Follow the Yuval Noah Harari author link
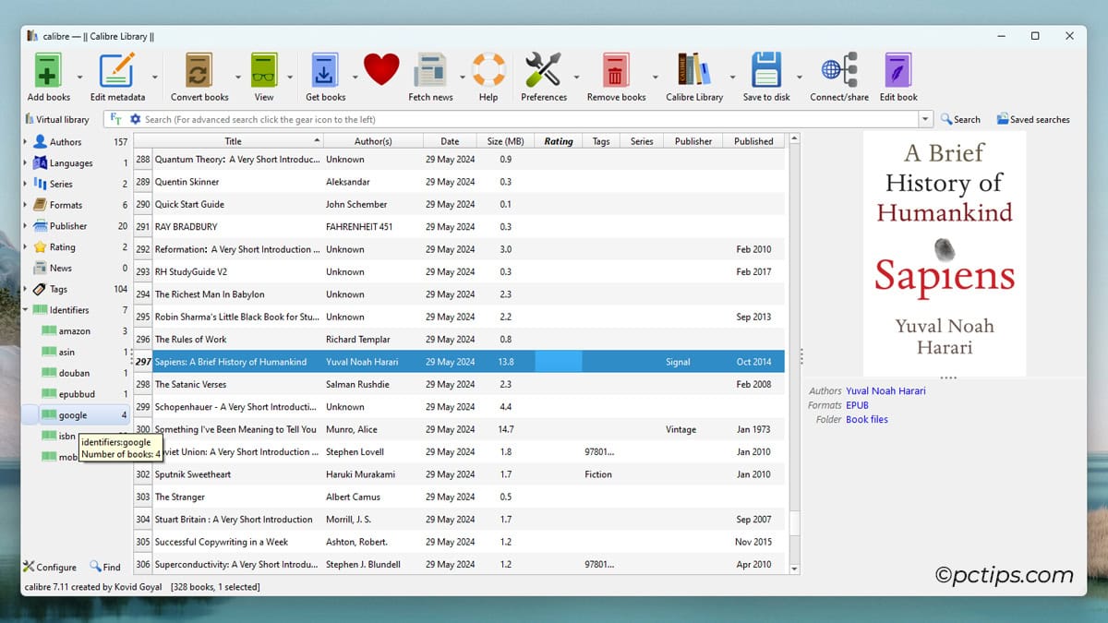The width and height of the screenshot is (1108, 623). pos(885,390)
